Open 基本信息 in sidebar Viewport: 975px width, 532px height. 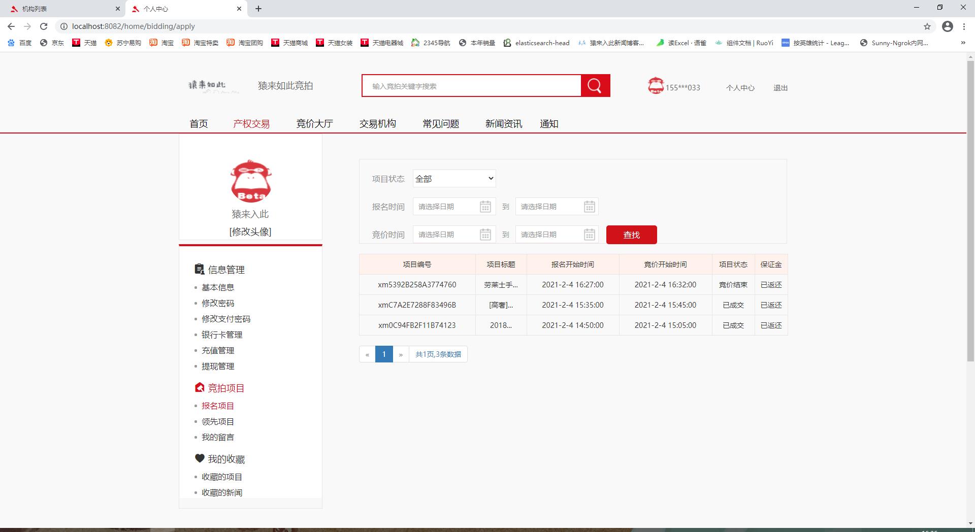[218, 287]
